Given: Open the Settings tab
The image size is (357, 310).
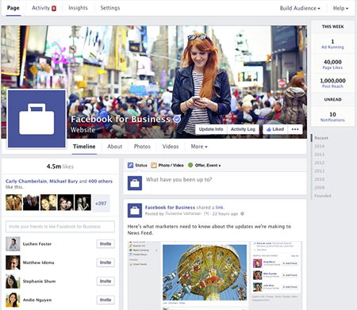Looking at the screenshot, I should tap(110, 8).
